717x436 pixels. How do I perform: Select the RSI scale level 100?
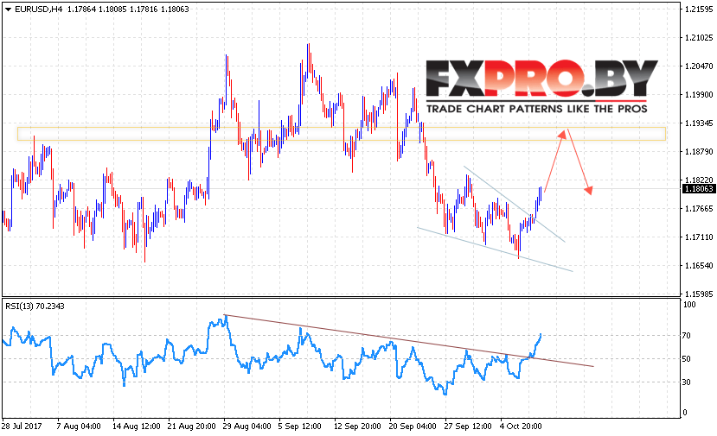tap(688, 305)
